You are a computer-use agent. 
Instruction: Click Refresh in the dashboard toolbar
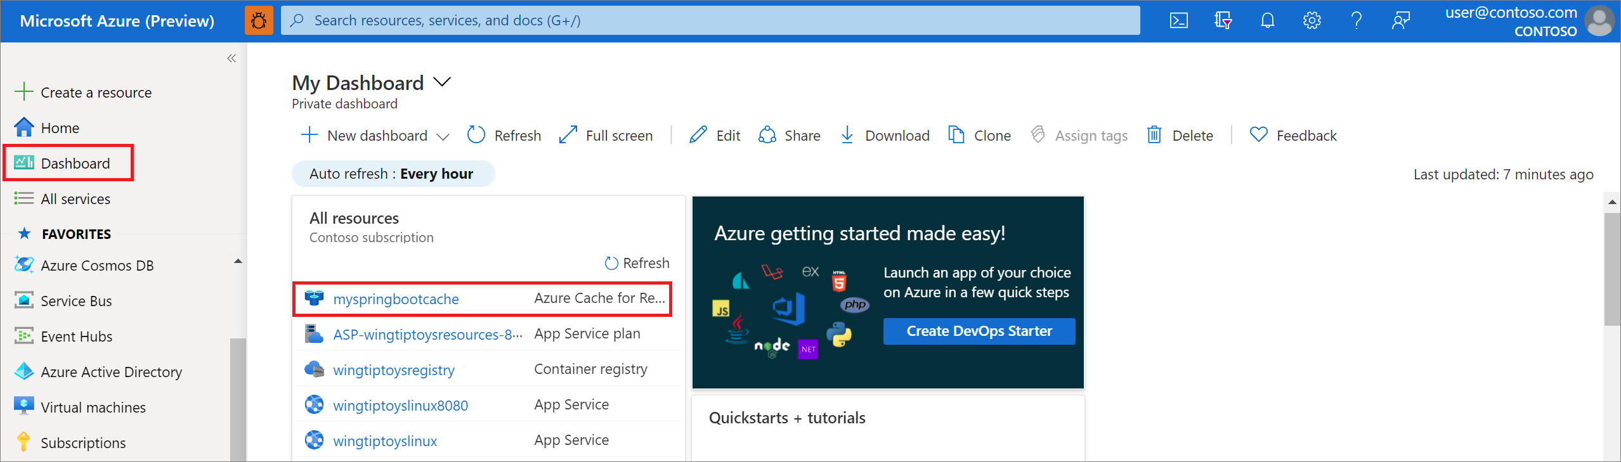click(x=504, y=136)
